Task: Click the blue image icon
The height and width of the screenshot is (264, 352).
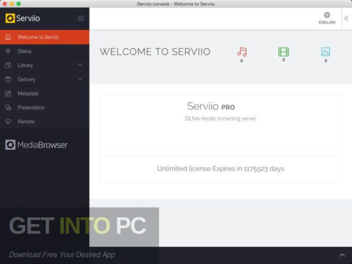Action: tap(326, 52)
